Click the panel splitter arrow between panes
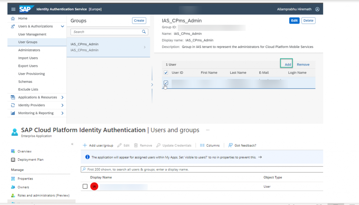The height and width of the screenshot is (205, 359). [x=152, y=85]
